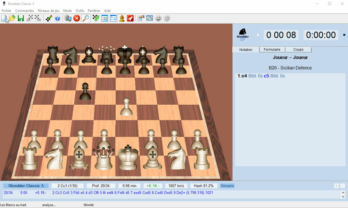
Task: Click the Illimité status bar entry
Action: (x=89, y=205)
